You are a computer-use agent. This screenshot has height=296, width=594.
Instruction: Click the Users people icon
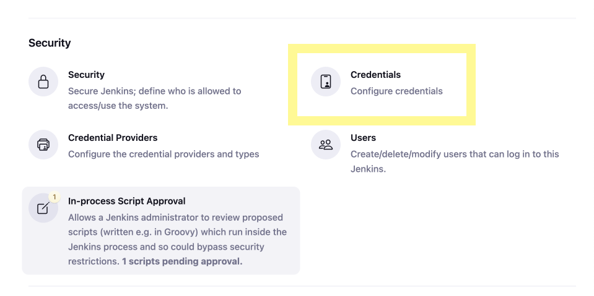click(326, 145)
